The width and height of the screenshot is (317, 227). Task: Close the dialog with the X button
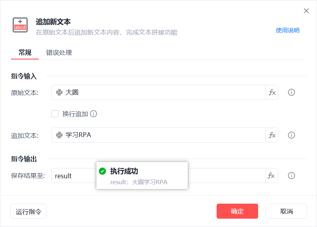pyautogui.click(x=306, y=11)
